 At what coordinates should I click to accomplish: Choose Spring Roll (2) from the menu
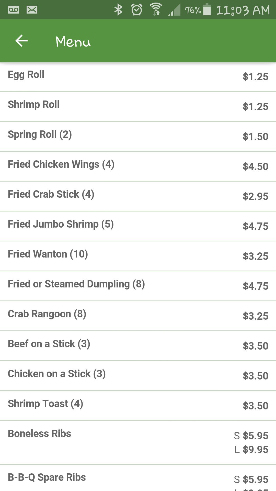tap(40, 135)
